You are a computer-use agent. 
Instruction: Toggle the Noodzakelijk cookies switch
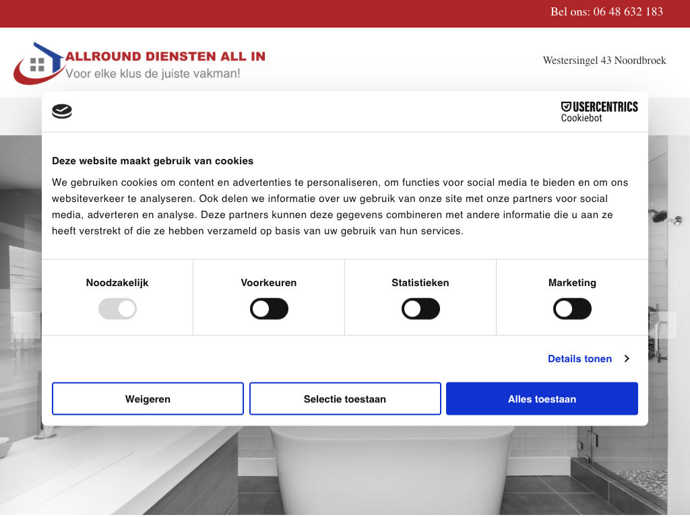pos(117,310)
